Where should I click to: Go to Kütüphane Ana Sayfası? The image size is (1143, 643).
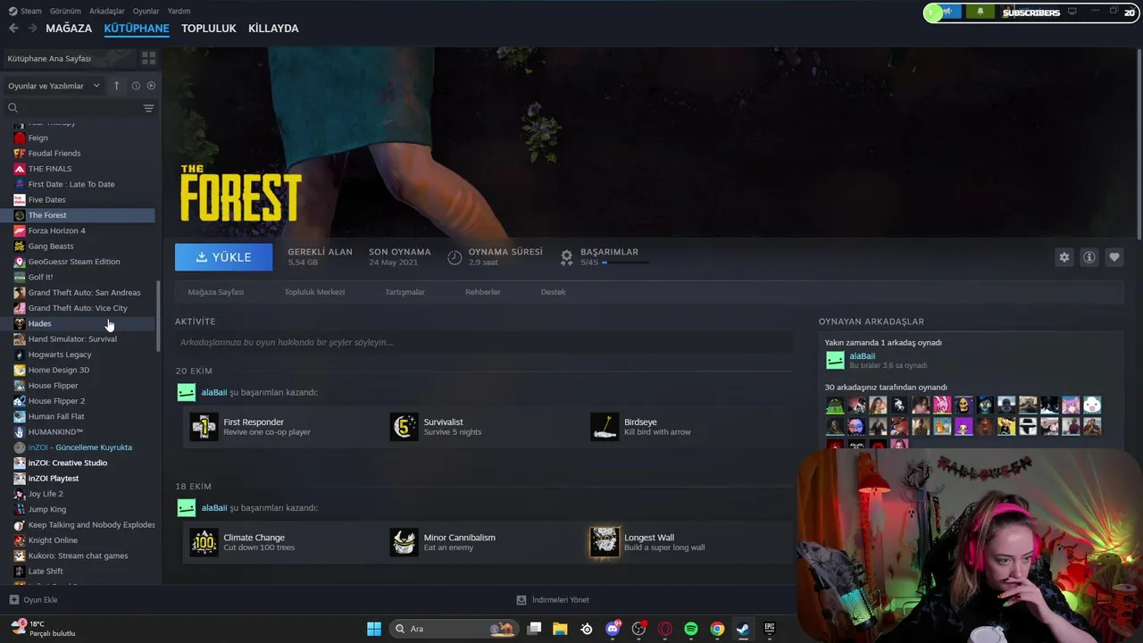pos(70,58)
